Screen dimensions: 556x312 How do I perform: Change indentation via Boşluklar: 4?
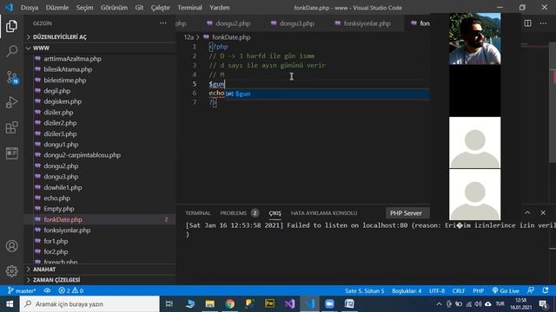point(407,291)
